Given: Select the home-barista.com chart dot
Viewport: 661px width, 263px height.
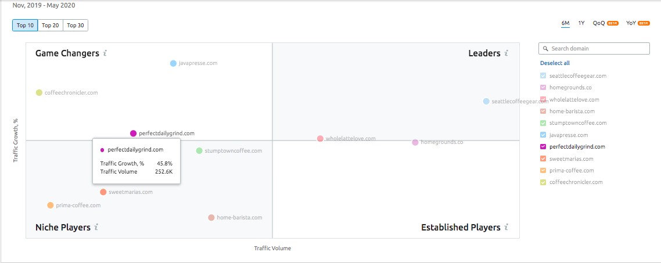Looking at the screenshot, I should pos(211,218).
